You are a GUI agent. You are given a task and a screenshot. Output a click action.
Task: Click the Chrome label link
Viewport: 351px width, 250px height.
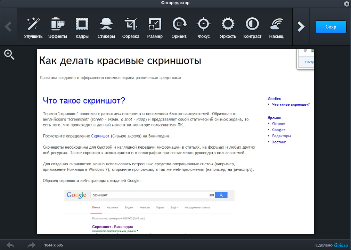(278, 124)
